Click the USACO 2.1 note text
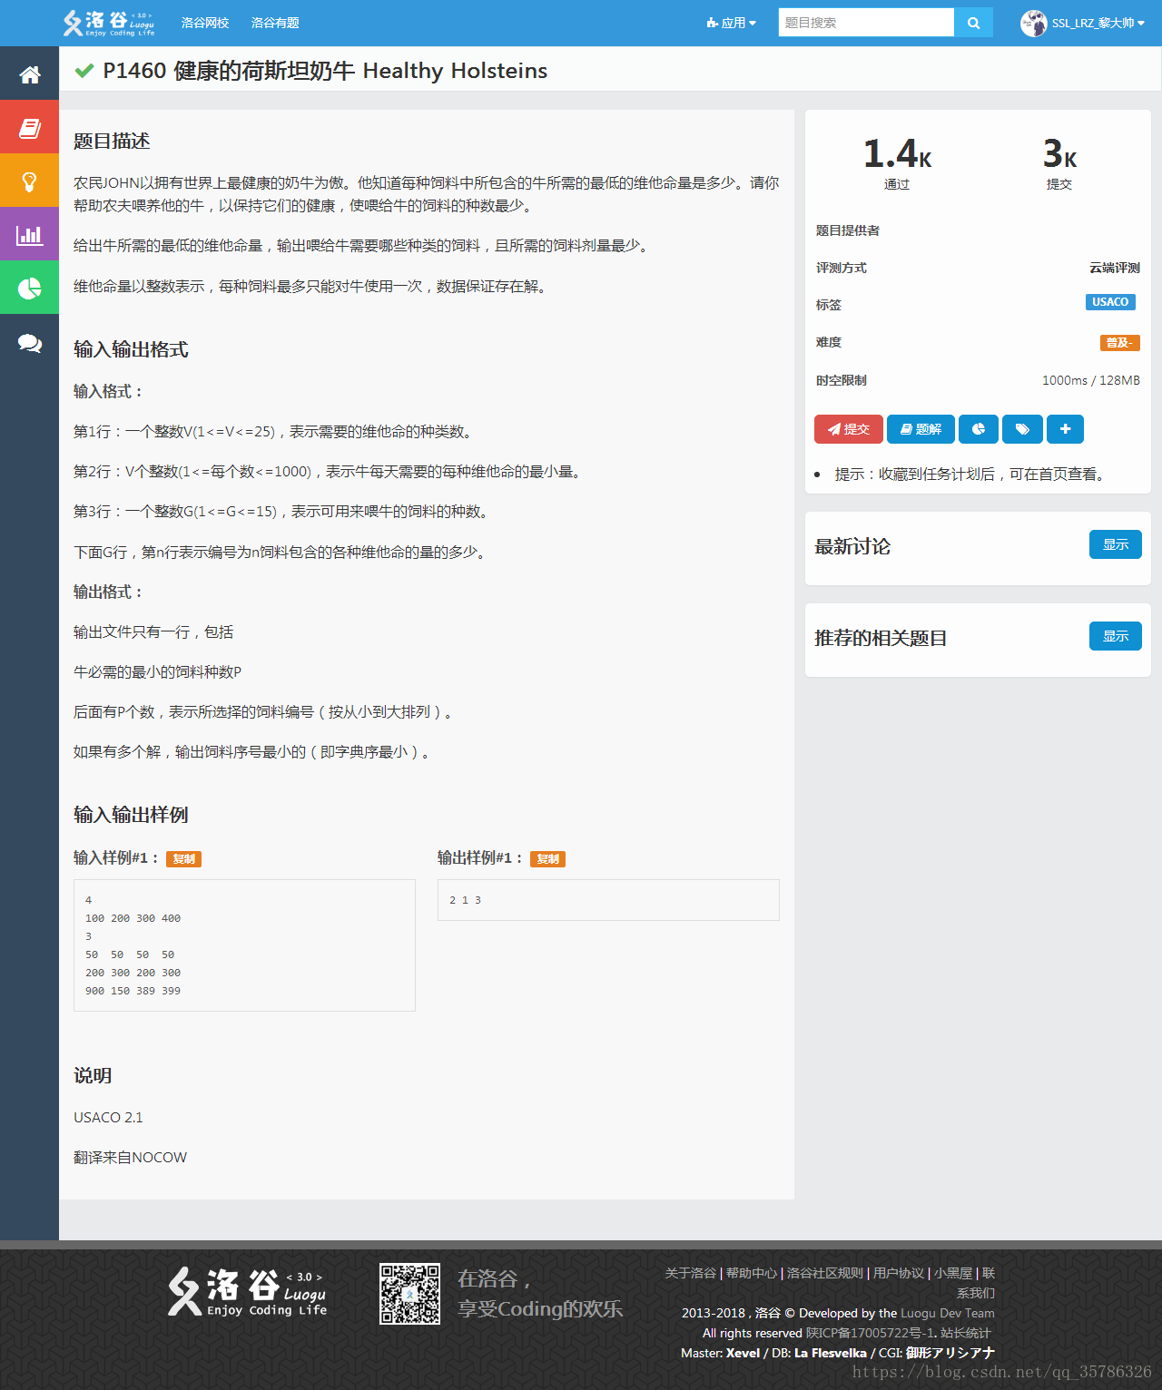This screenshot has width=1162, height=1390. tap(108, 1118)
